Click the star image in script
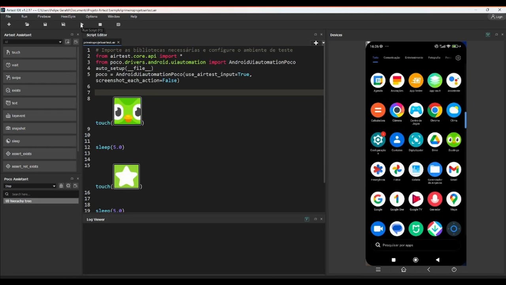Viewport: 506px width, 285px height. coord(126,176)
